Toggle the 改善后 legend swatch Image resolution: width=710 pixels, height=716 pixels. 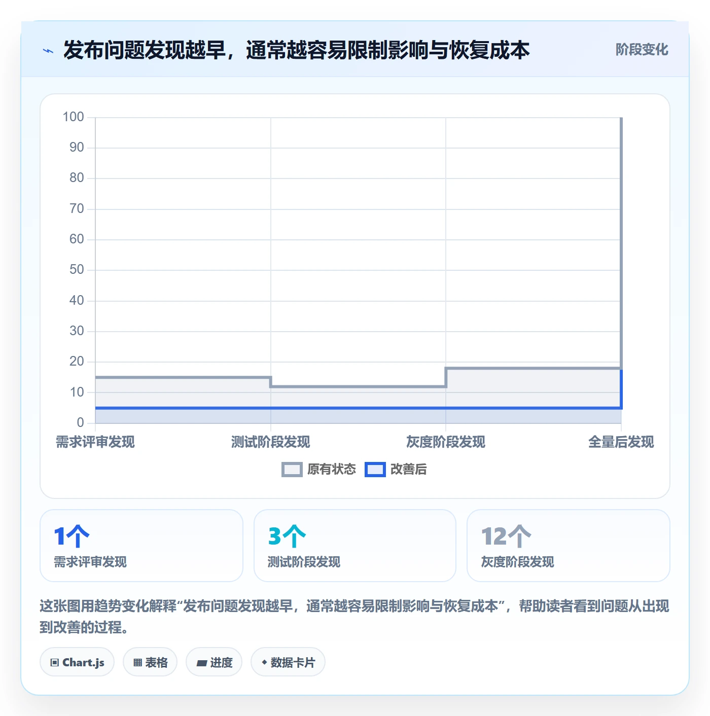tap(375, 470)
